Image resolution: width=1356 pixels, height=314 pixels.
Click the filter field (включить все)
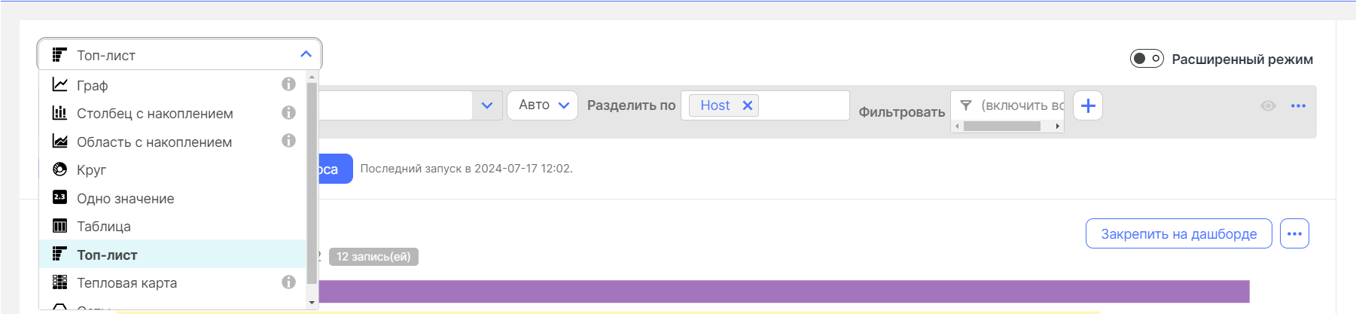1016,105
